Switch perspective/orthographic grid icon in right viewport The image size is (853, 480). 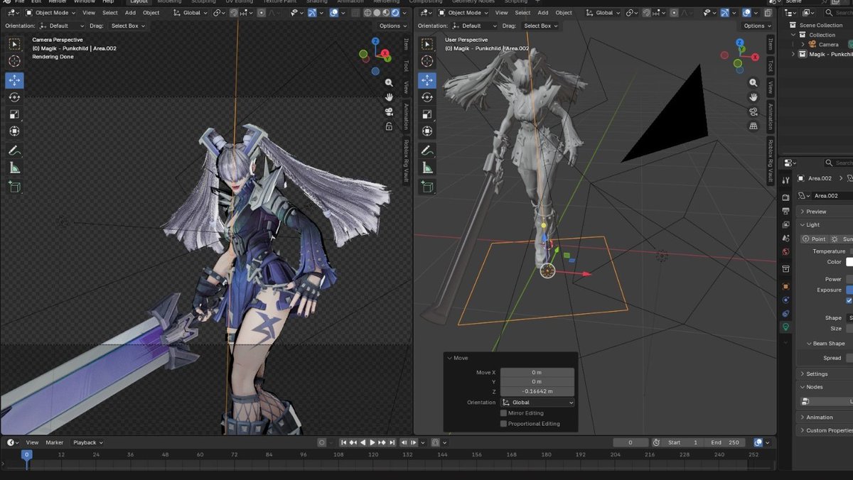point(753,126)
